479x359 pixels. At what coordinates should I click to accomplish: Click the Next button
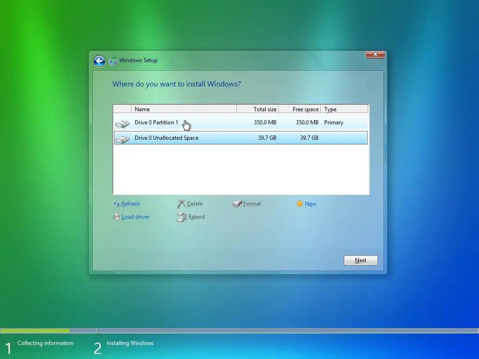[361, 260]
